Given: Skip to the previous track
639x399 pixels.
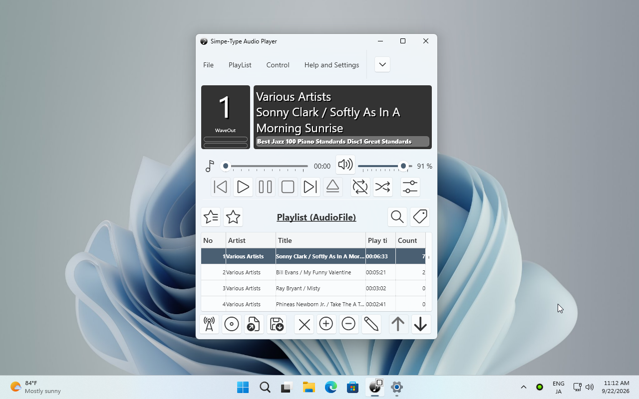Looking at the screenshot, I should click(221, 187).
